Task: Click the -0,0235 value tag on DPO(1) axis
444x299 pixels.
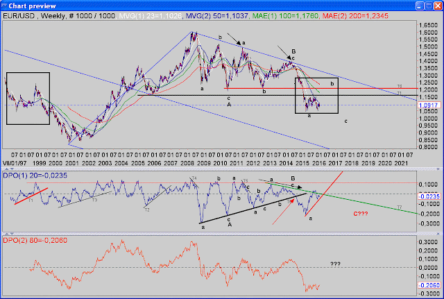Action: 429,196
